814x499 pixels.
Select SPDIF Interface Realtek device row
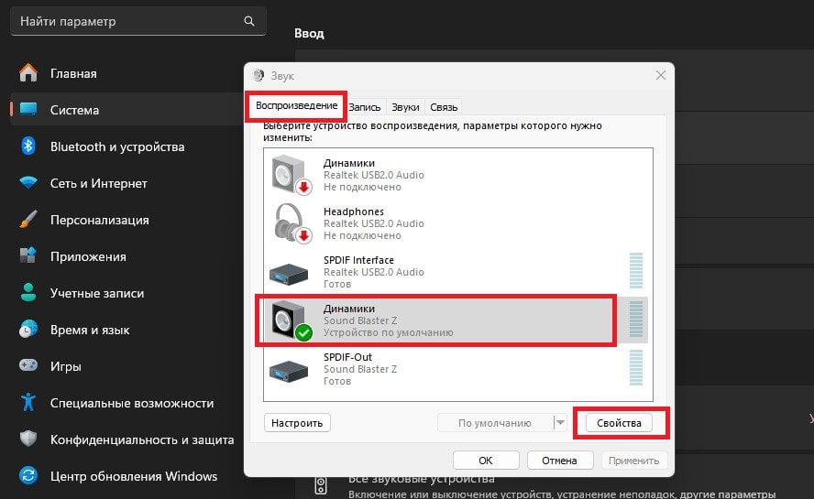point(456,272)
